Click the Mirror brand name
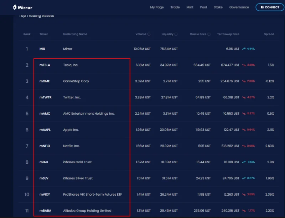Viewport: 285px width, 218px height. click(x=25, y=7)
